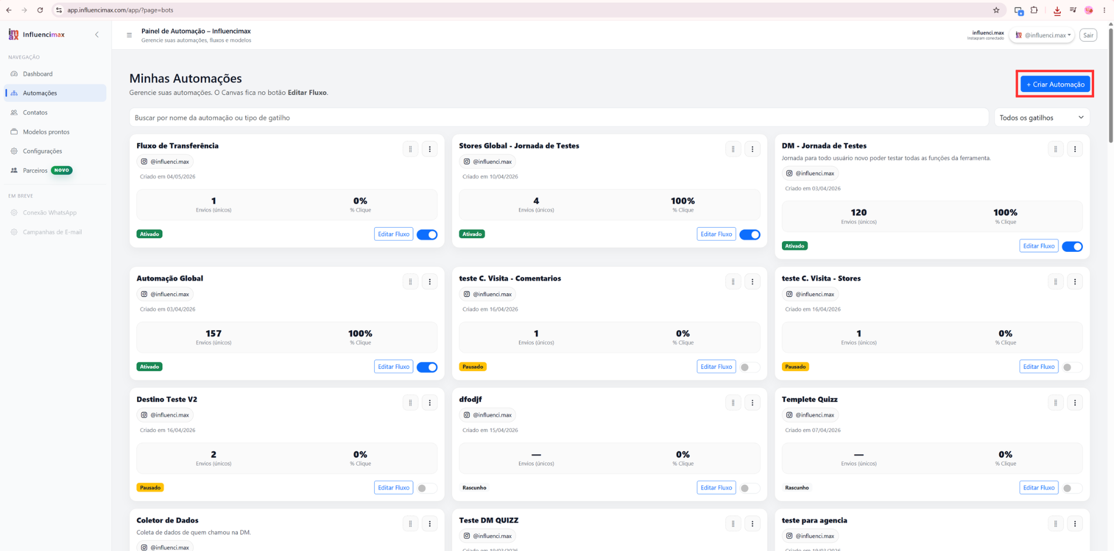Open three-dot menu on Templete Quizz card
The image size is (1114, 551).
point(1075,403)
